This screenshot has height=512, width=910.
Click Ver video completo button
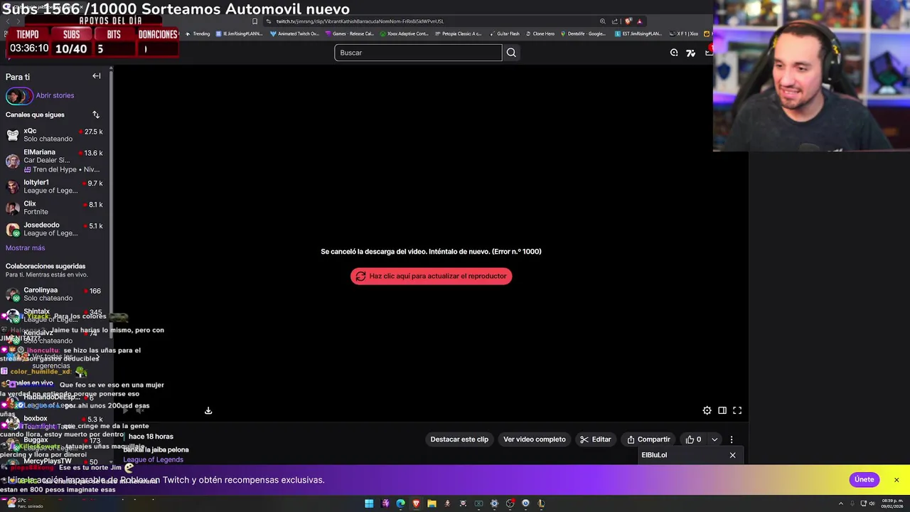pos(535,439)
